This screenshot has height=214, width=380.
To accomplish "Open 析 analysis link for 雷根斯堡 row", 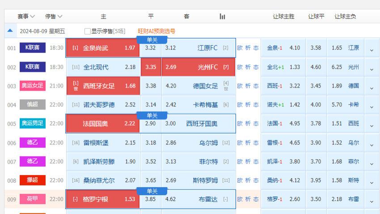I will [248, 143].
